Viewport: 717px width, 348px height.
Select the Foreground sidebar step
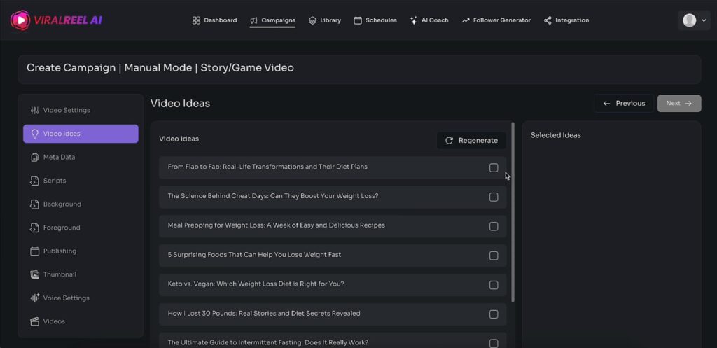click(x=81, y=228)
